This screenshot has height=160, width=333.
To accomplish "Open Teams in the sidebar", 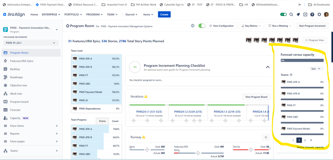I will click(31, 151).
